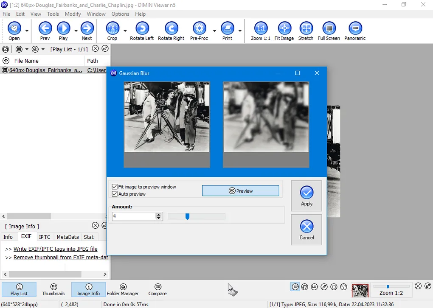This screenshot has width=433, height=308.
Task: Click Write EXIF/IPTC tags into JPEG link
Action: (55, 249)
